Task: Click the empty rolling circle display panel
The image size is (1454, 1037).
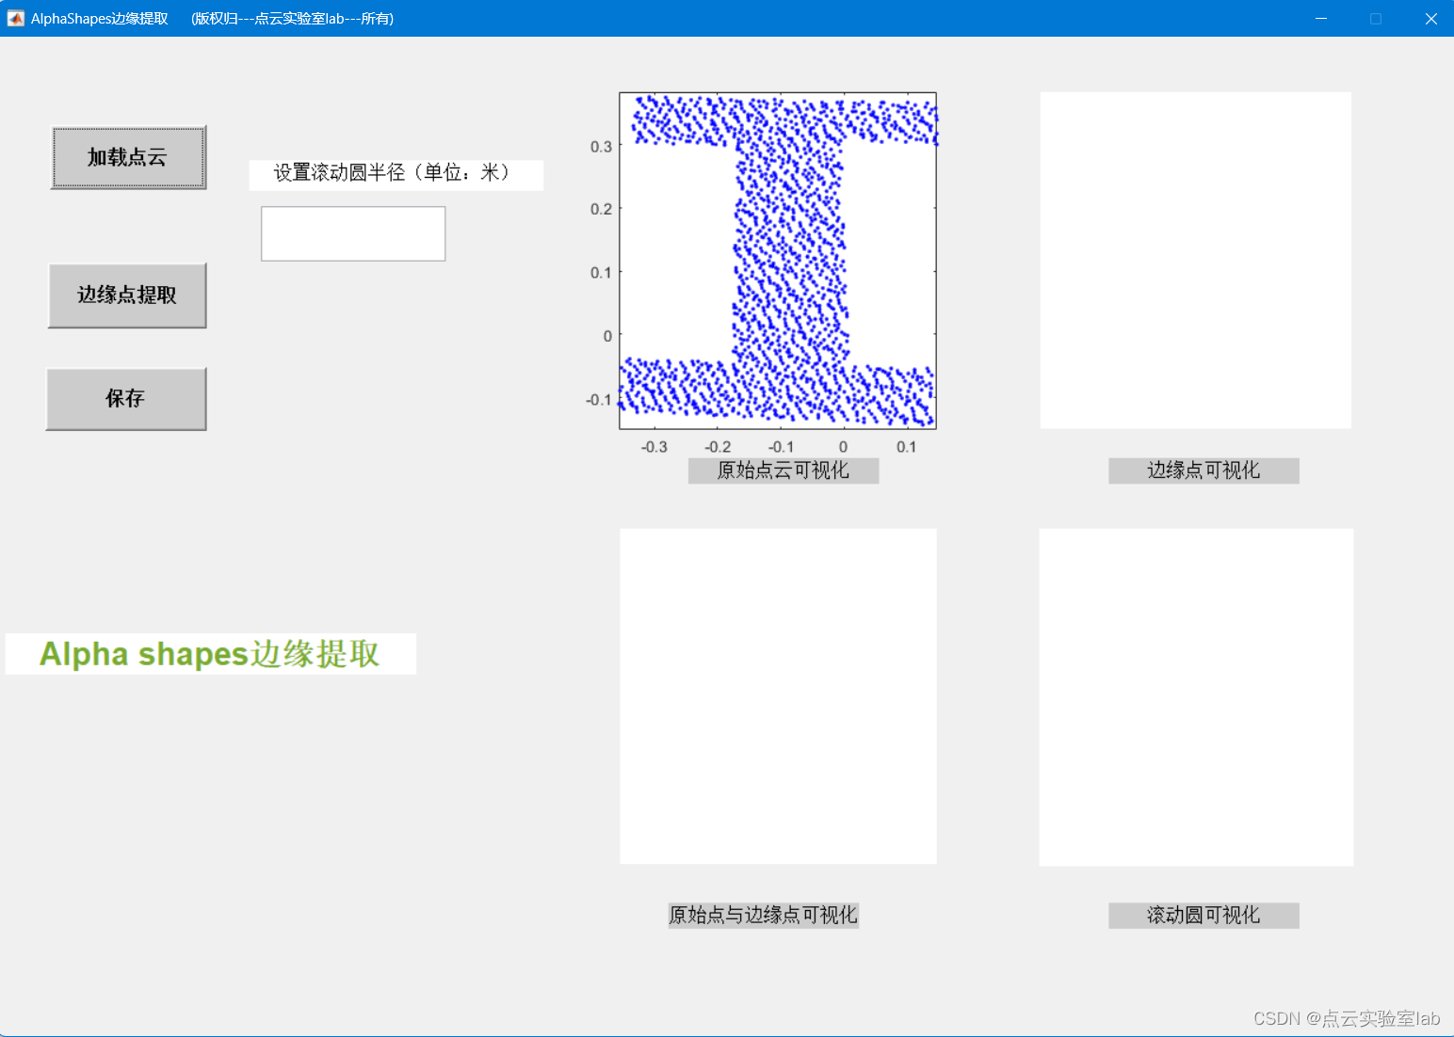Action: [x=1195, y=694]
